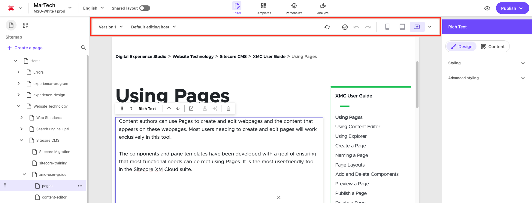Click the flask test icon in component toolbar

pyautogui.click(x=205, y=109)
